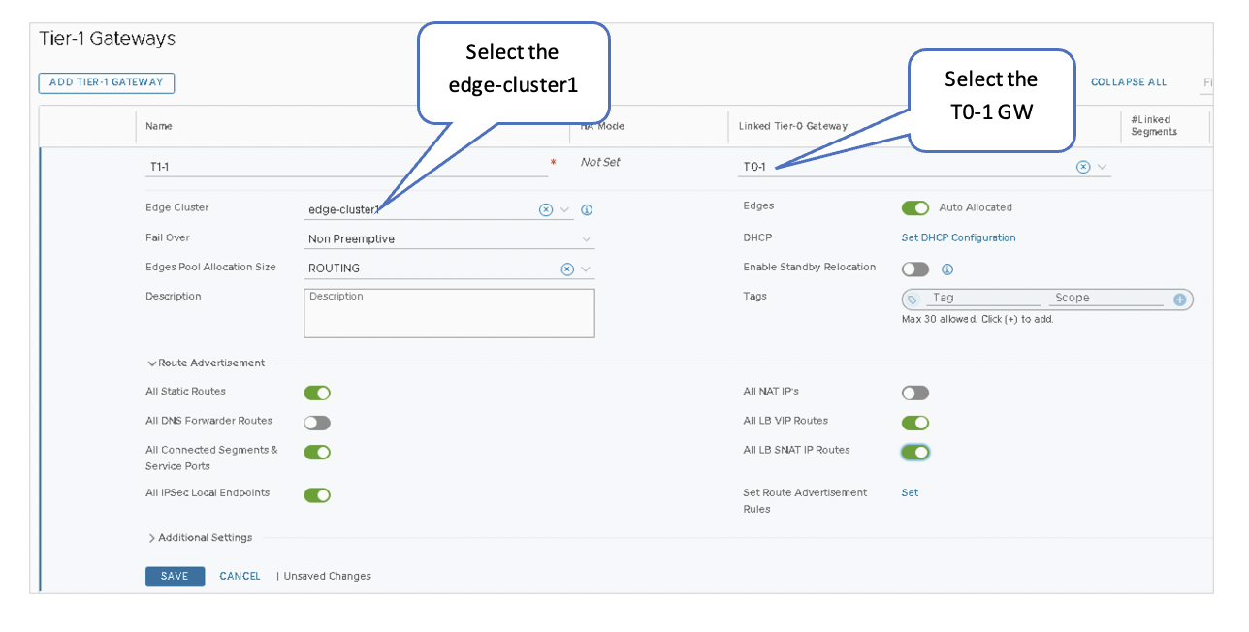The image size is (1249, 632).
Task: Click the tag icon in Tags field
Action: (913, 300)
